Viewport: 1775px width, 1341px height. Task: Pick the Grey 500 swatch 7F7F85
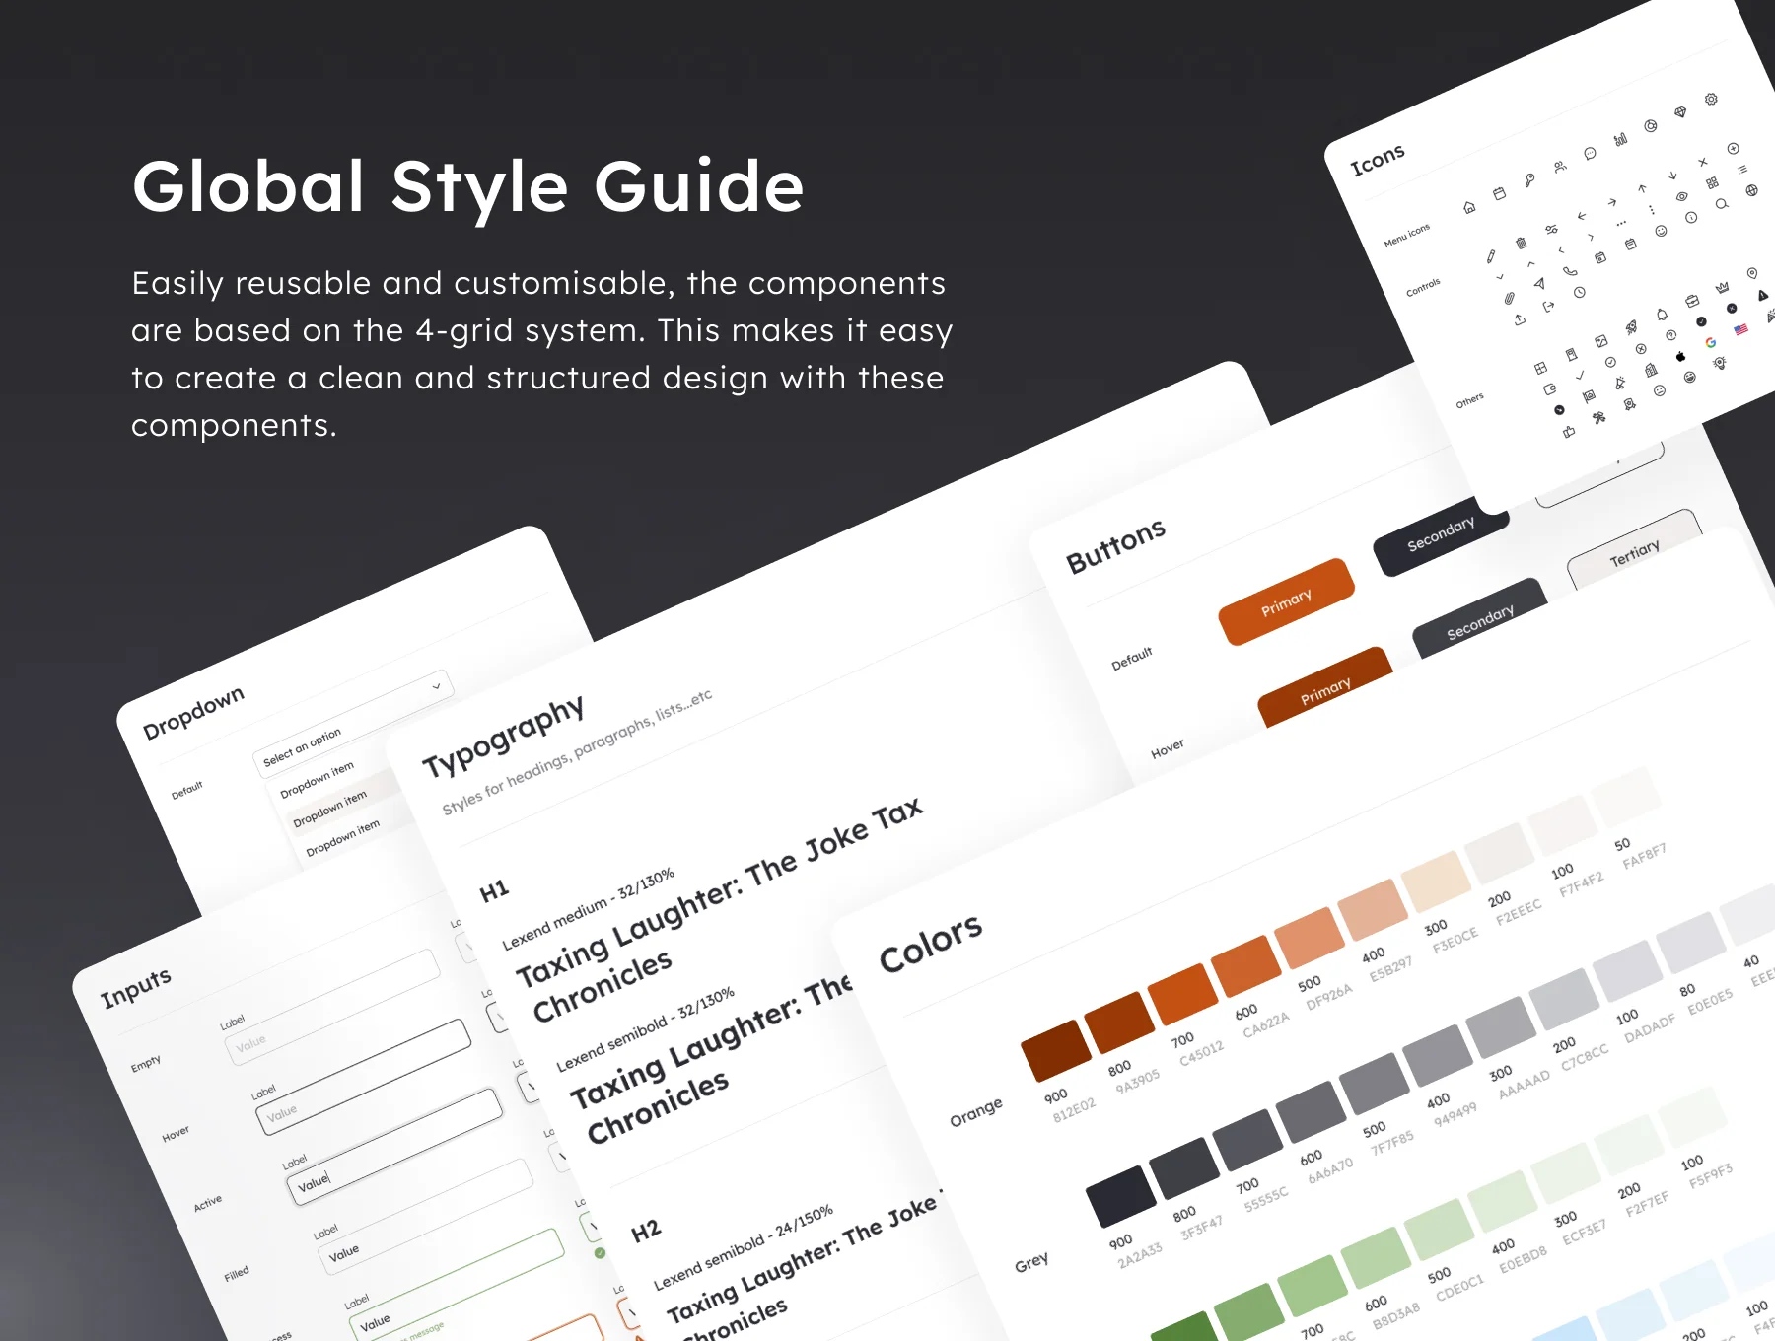[1374, 1083]
